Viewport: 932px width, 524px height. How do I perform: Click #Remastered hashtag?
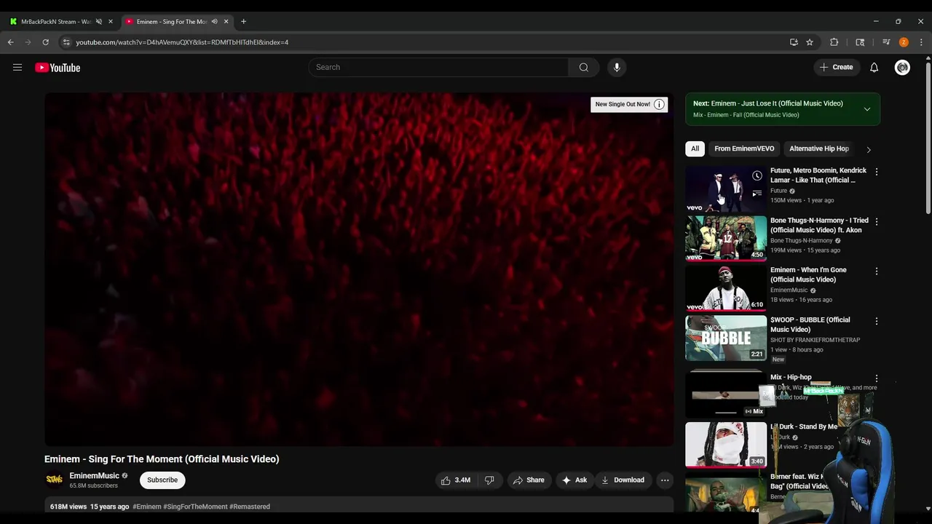click(x=250, y=507)
